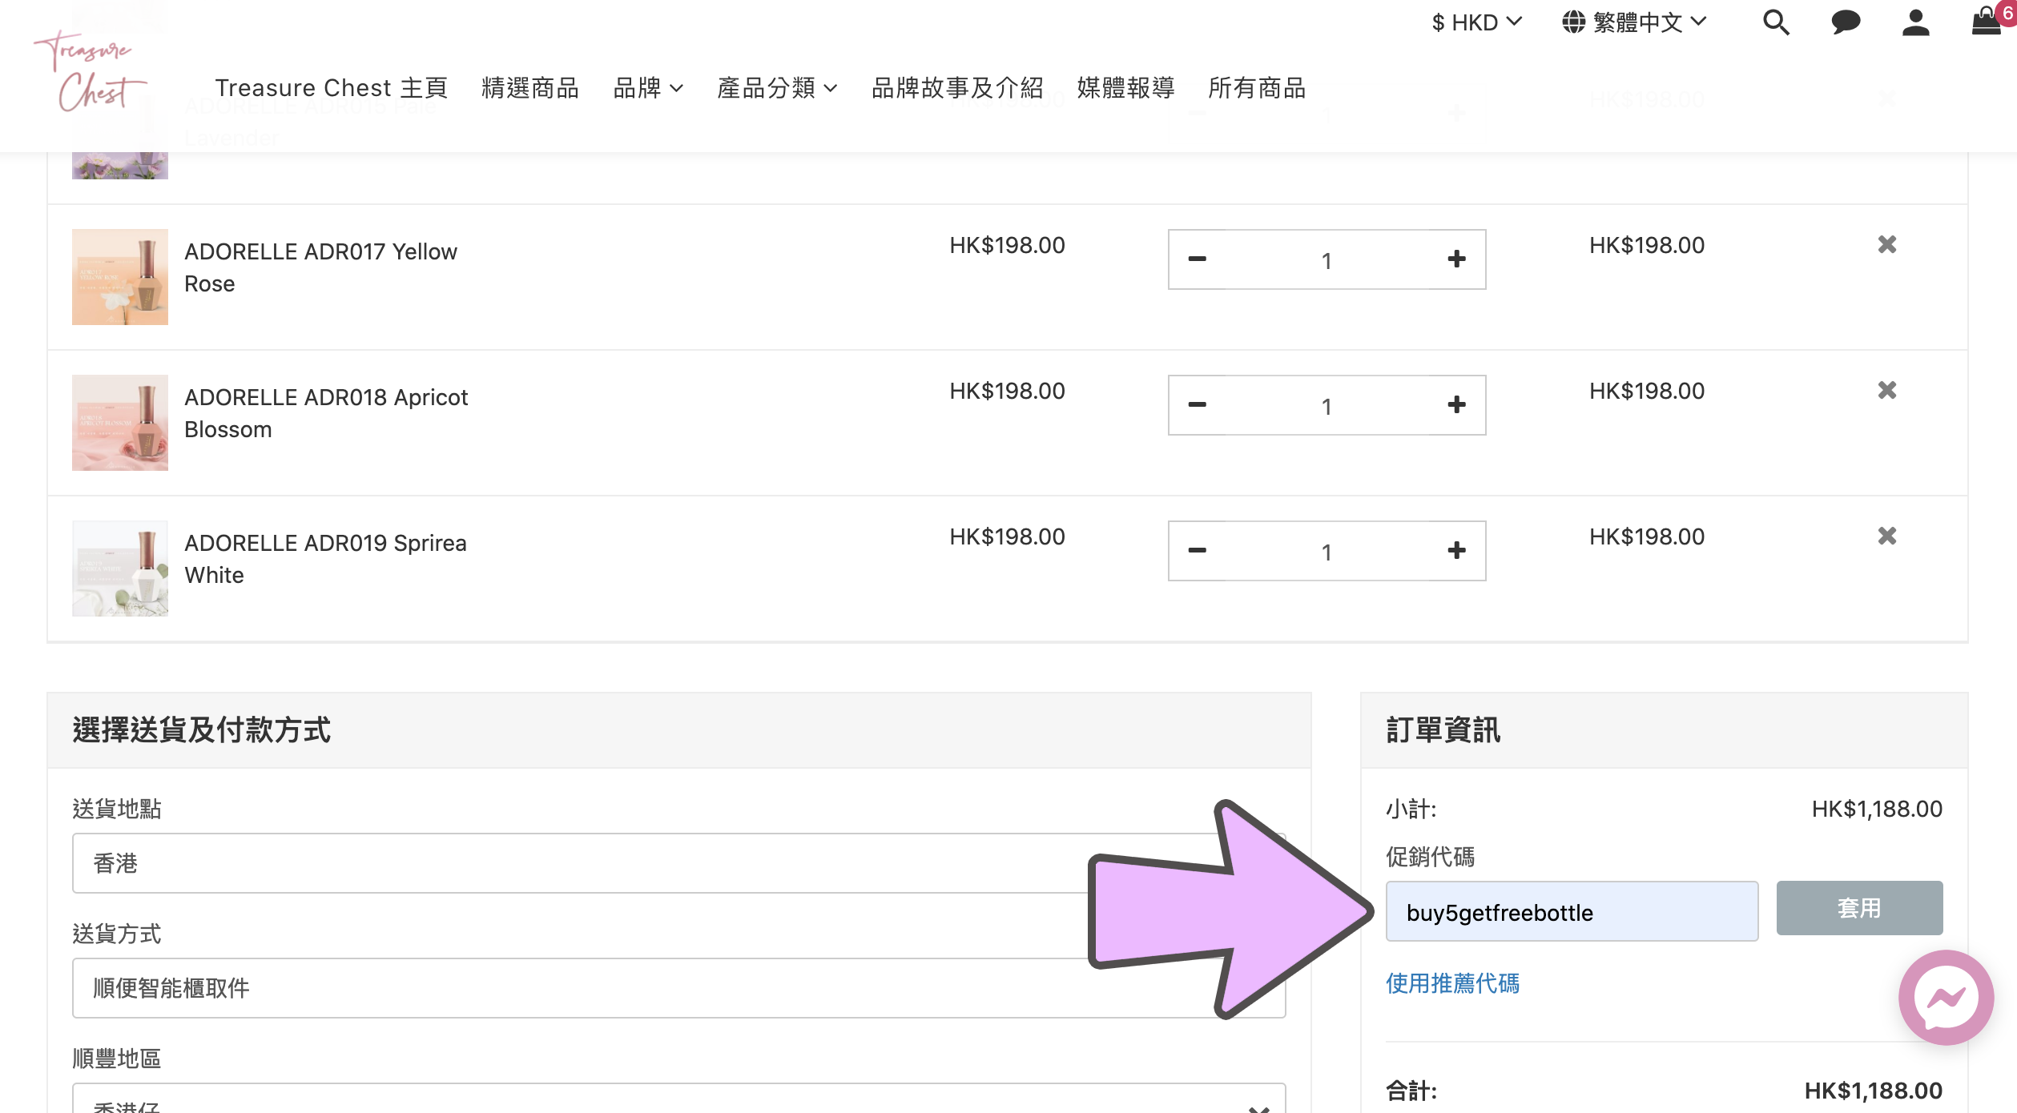
Task: Delete ADR019 Sprirea White item
Action: [1886, 536]
